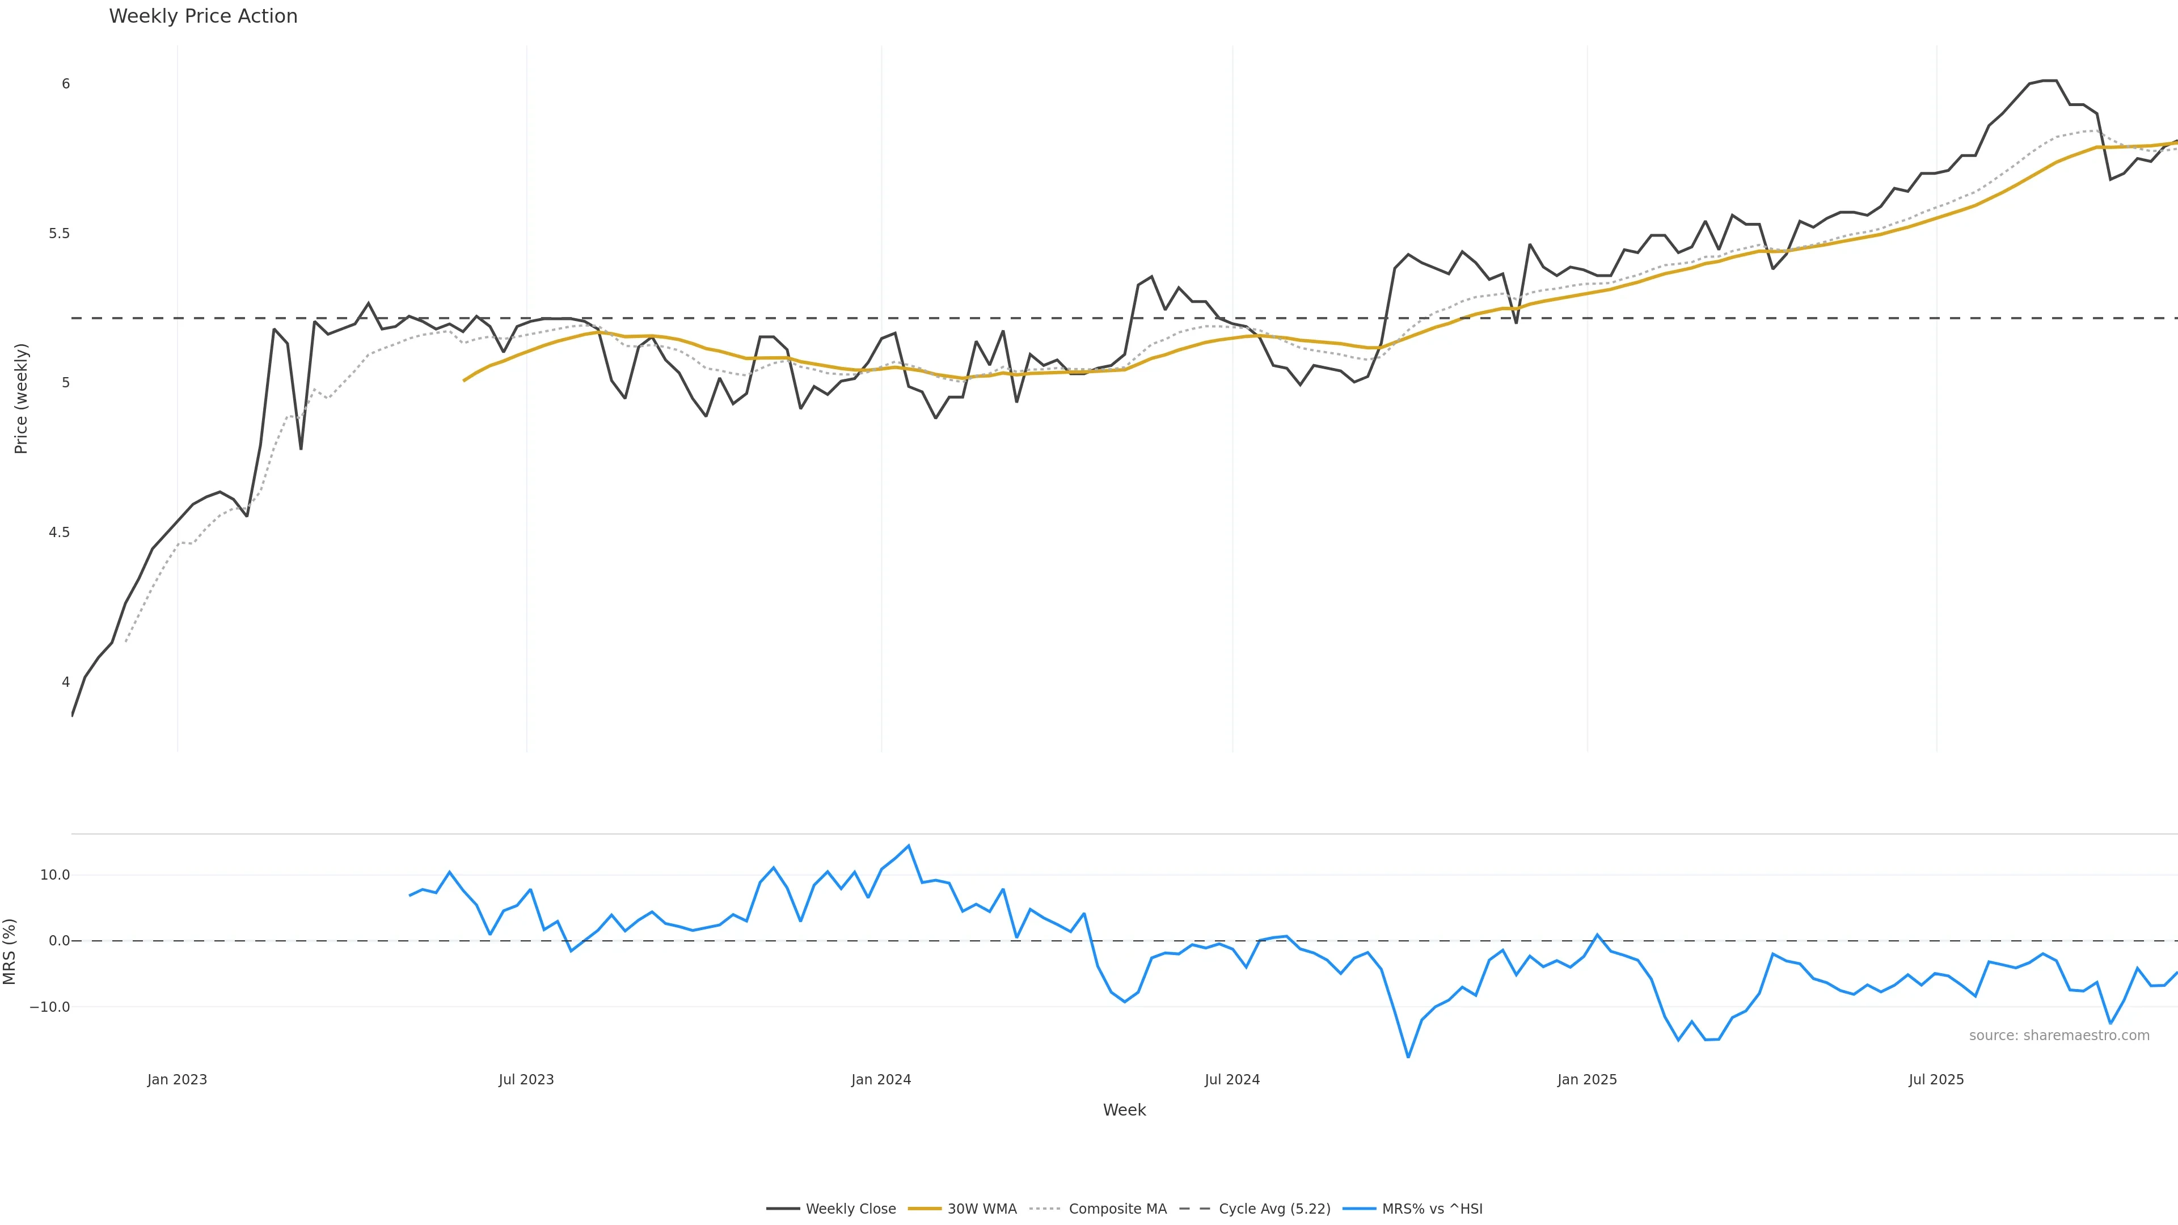
Task: Click the Jul 2024 x-axis tick label
Action: tap(1232, 1080)
